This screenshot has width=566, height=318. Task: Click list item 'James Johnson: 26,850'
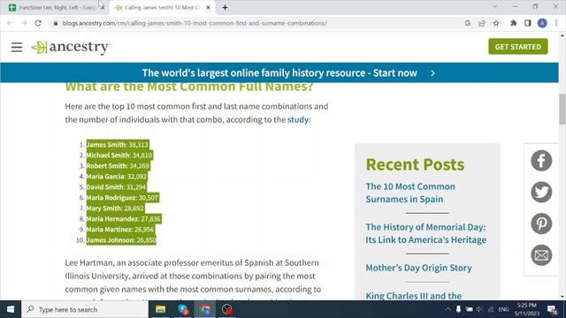pos(121,240)
